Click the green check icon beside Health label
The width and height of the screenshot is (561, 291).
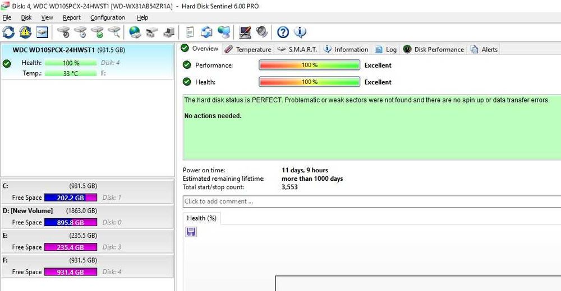coord(187,82)
